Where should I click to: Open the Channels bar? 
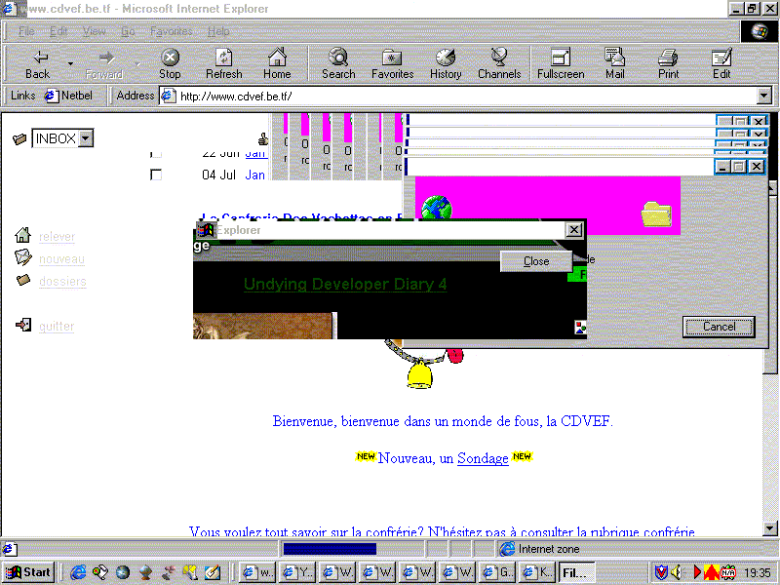pos(499,64)
